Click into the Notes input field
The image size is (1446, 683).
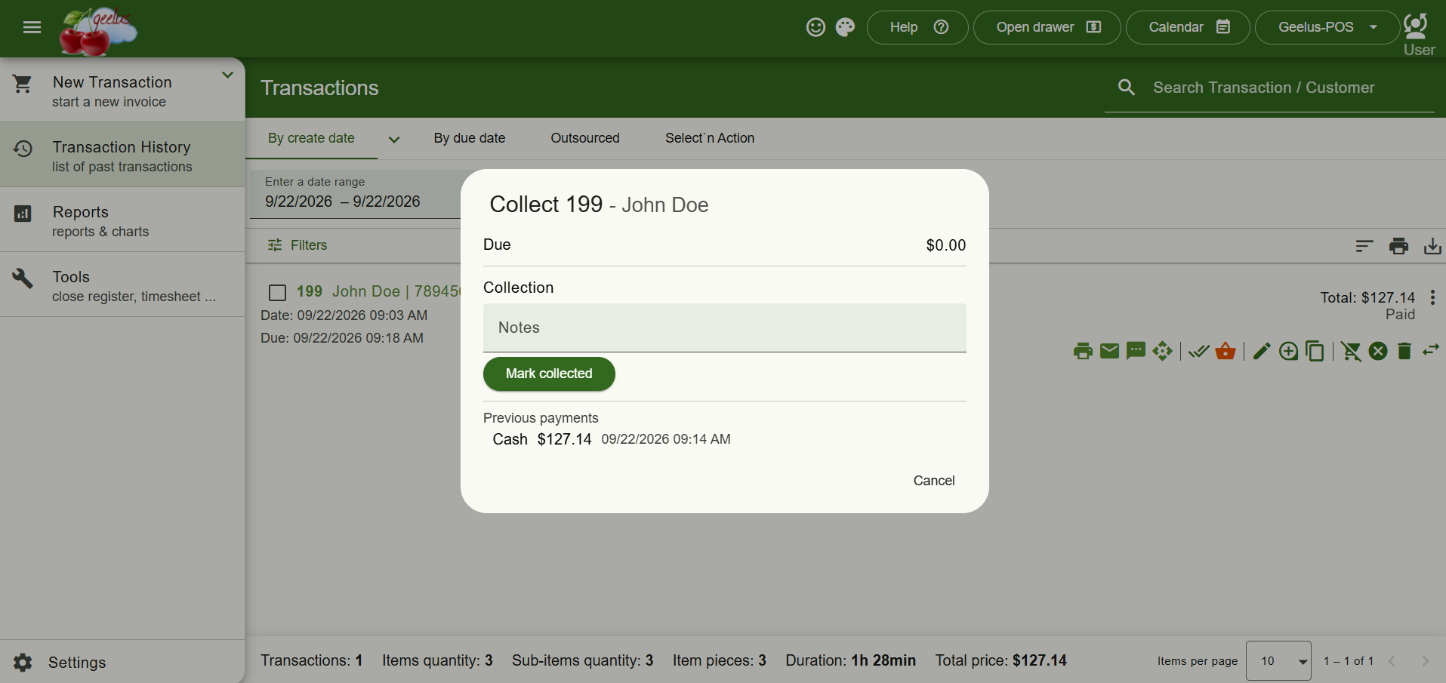pos(725,328)
